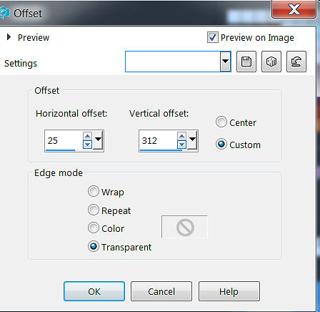The image size is (320, 312).
Task: Select the Center radio button
Action: tap(221, 122)
